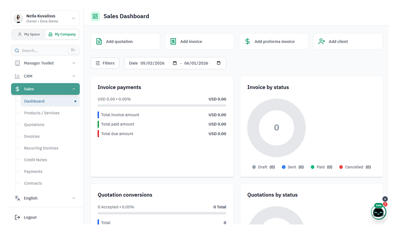Screen dimensions: 397x232
Task: Click the Invoice by status donut chart
Action: click(276, 128)
